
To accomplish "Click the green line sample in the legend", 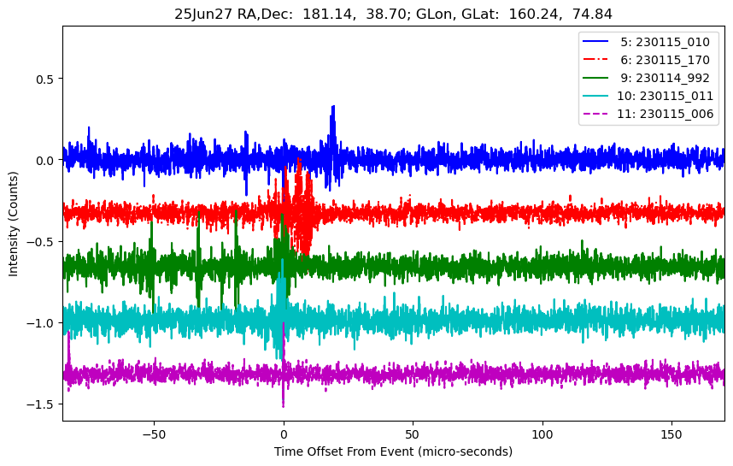I will pos(595,78).
